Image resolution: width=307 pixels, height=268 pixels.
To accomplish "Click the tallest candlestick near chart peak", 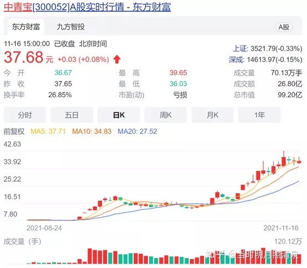I will coord(284,159).
